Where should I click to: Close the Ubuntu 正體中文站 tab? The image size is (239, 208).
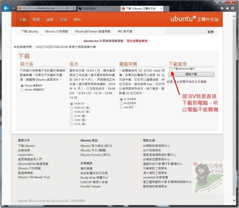(x=161, y=9)
